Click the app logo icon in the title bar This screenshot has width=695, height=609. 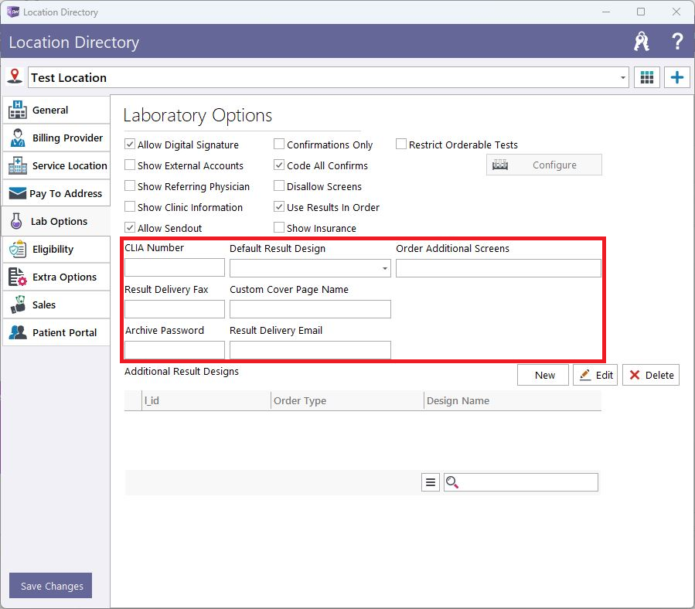tap(13, 12)
